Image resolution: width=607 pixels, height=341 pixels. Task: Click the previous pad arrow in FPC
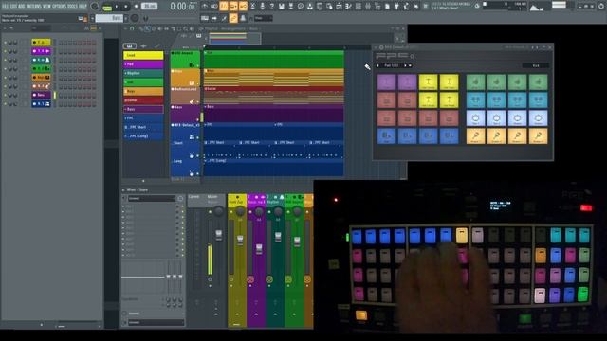pos(378,65)
